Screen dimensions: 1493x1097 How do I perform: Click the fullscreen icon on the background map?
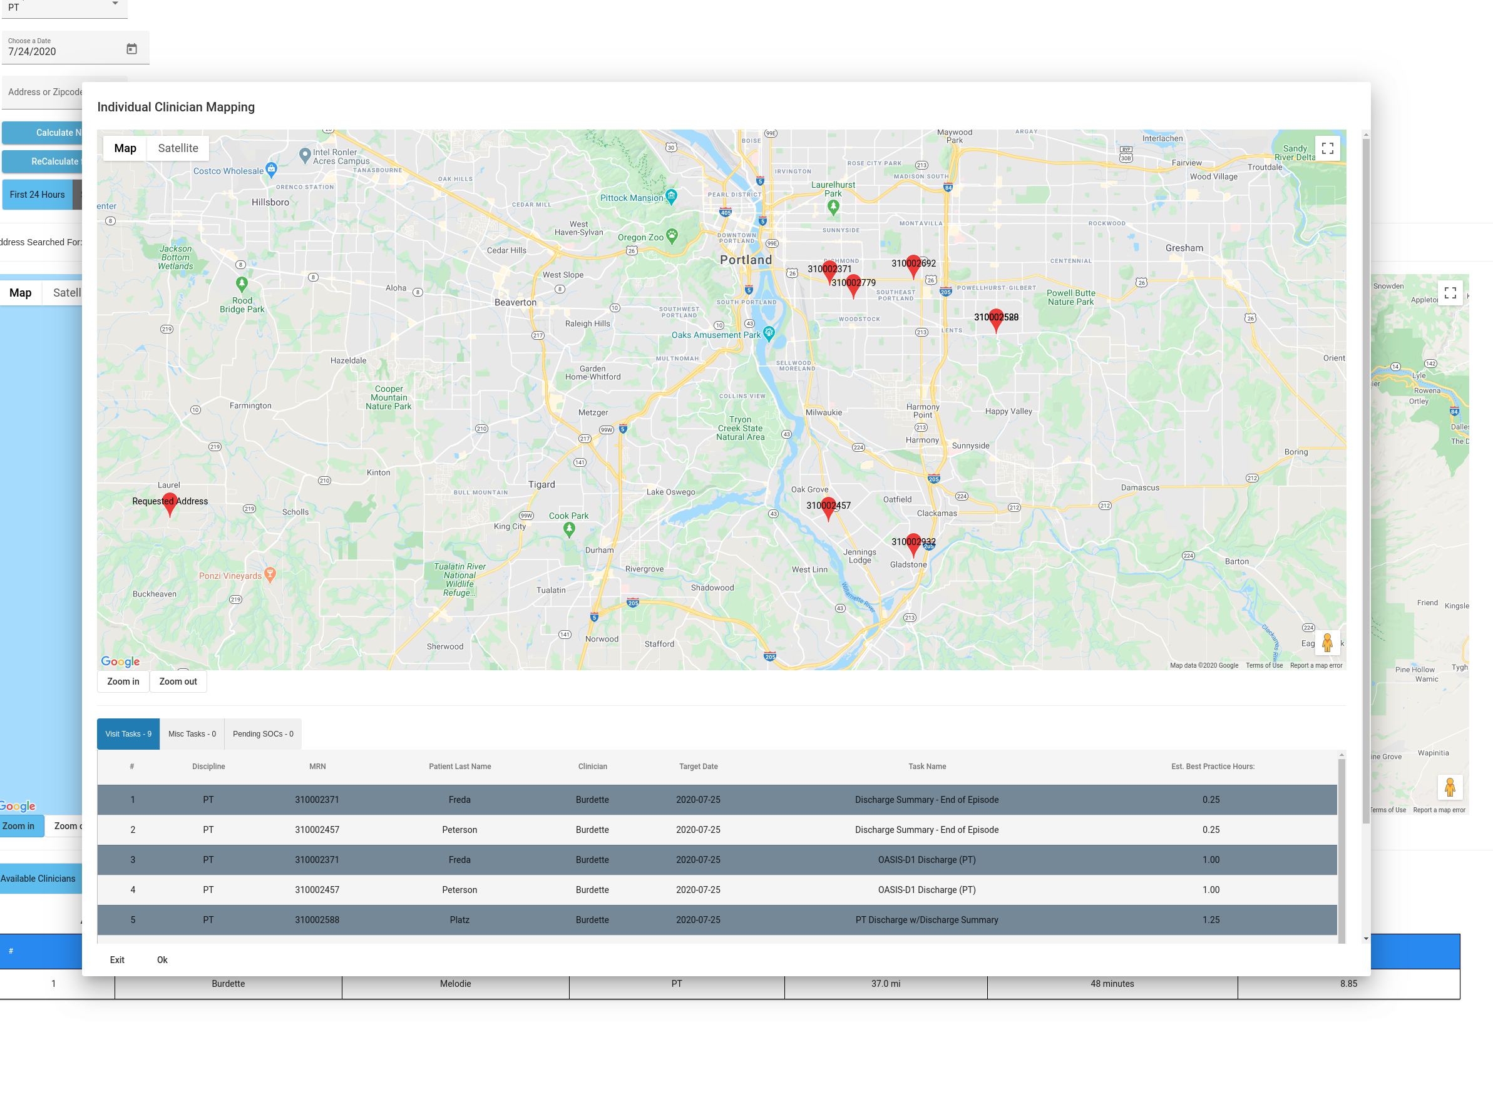[1451, 292]
